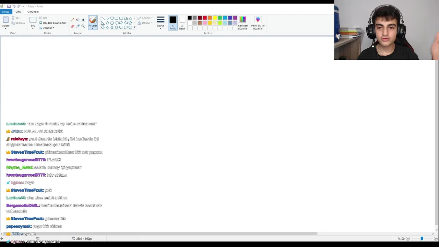Select the Text tool
The height and width of the screenshot is (247, 439).
(x=83, y=20)
